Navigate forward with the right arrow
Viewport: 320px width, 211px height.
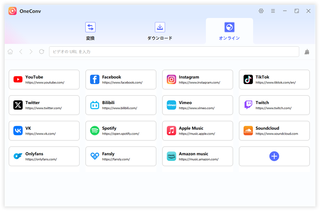[x=31, y=52]
